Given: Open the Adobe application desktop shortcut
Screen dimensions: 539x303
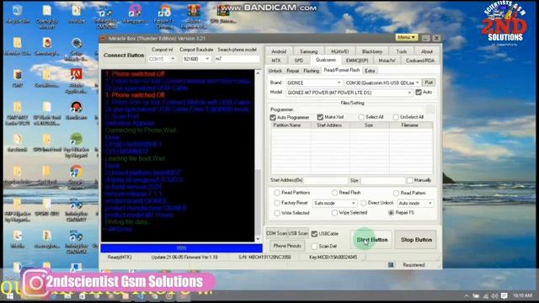Looking at the screenshot, I should [x=76, y=81].
